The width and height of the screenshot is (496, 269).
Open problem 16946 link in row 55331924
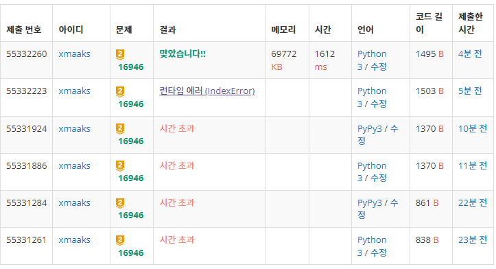[131, 141]
